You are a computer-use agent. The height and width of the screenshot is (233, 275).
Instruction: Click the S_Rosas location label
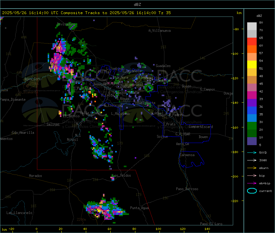123,99
